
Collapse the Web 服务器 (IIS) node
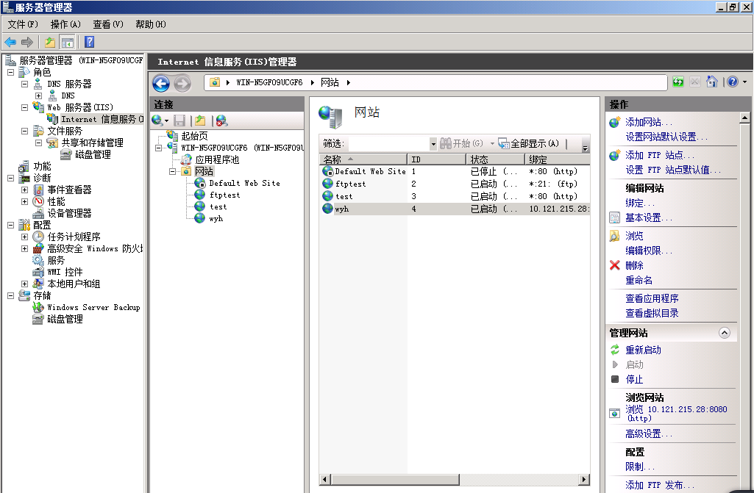pos(24,107)
